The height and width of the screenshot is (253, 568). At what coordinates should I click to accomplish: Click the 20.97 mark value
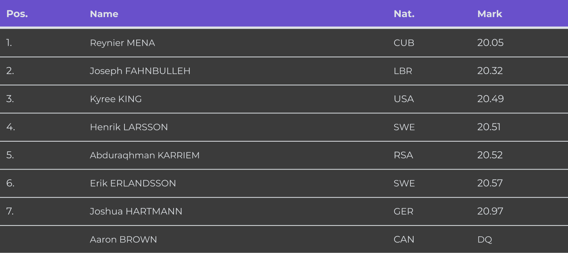pyautogui.click(x=490, y=211)
